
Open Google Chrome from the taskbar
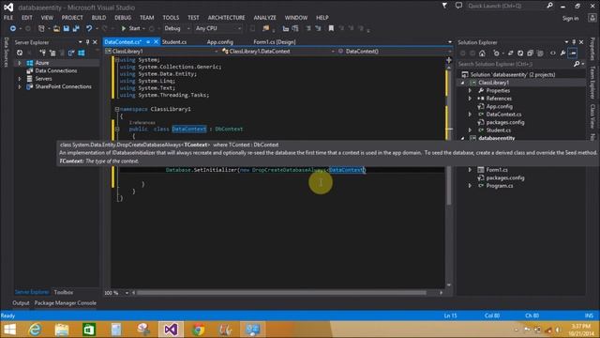pyautogui.click(x=198, y=330)
